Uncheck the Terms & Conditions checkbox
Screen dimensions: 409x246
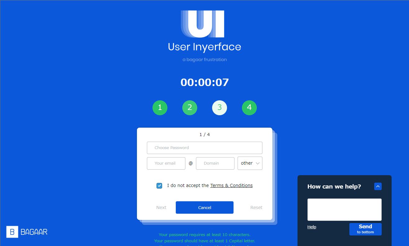159,186
